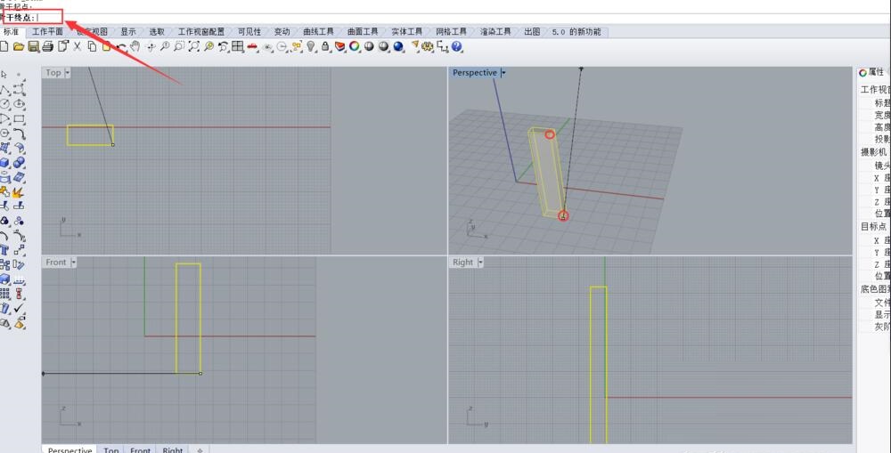
Task: Click the Options gear icon in toolbar
Action: coord(429,46)
